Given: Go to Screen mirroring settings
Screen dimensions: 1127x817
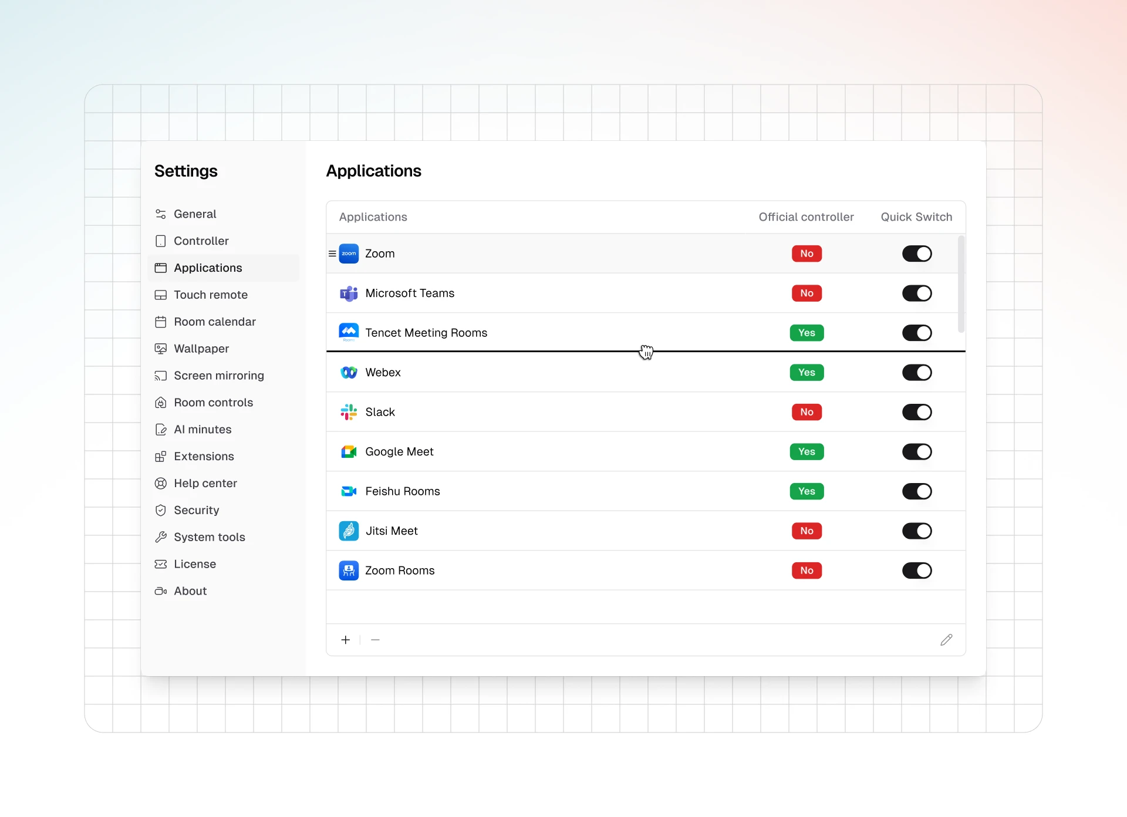Looking at the screenshot, I should click(218, 376).
